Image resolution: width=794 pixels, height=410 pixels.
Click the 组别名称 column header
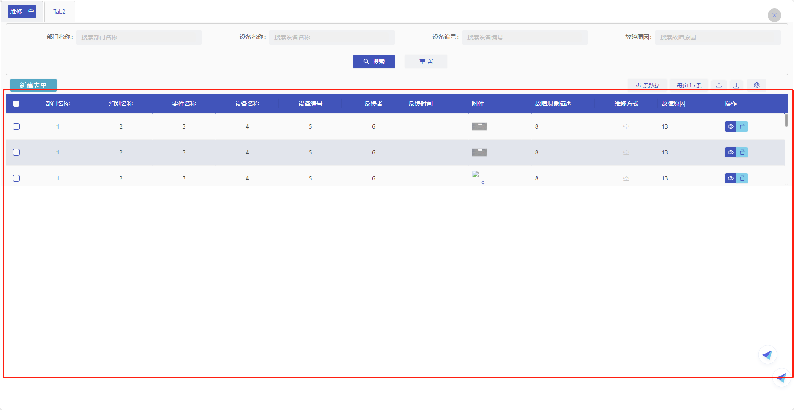121,104
